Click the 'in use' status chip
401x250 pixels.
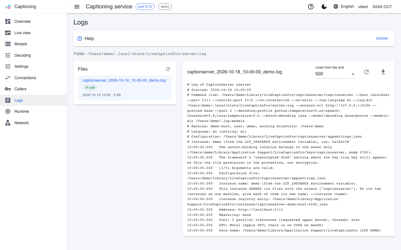tap(90, 87)
